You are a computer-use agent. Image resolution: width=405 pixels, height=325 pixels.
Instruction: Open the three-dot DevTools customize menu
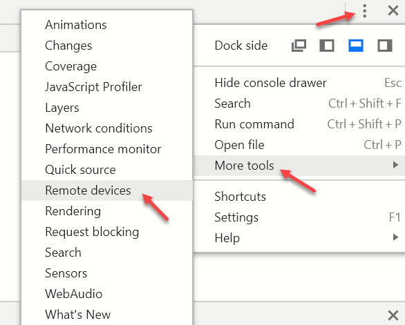pos(364,11)
